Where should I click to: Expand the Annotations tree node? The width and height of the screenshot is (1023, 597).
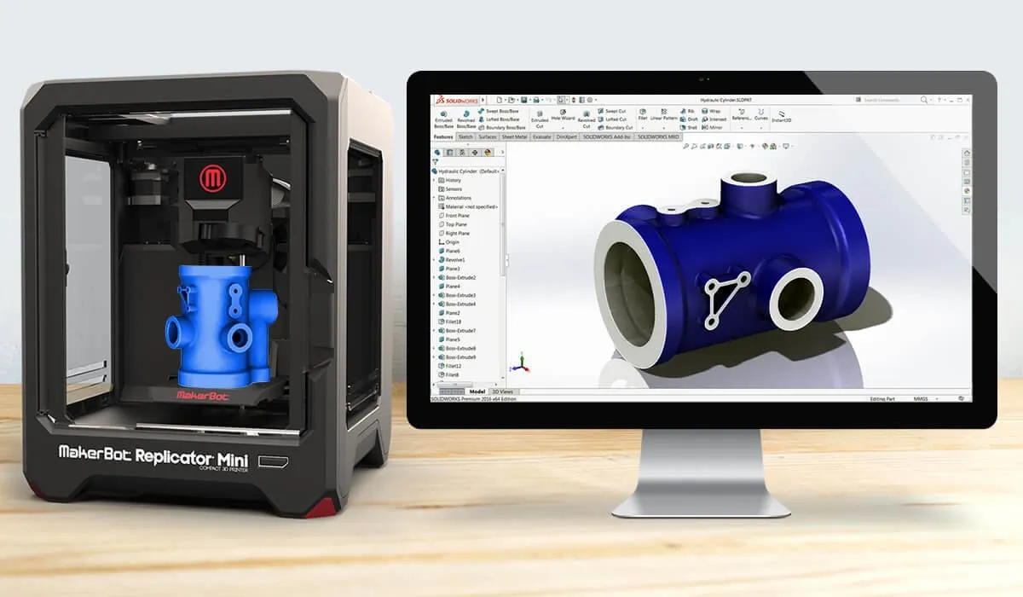point(434,198)
